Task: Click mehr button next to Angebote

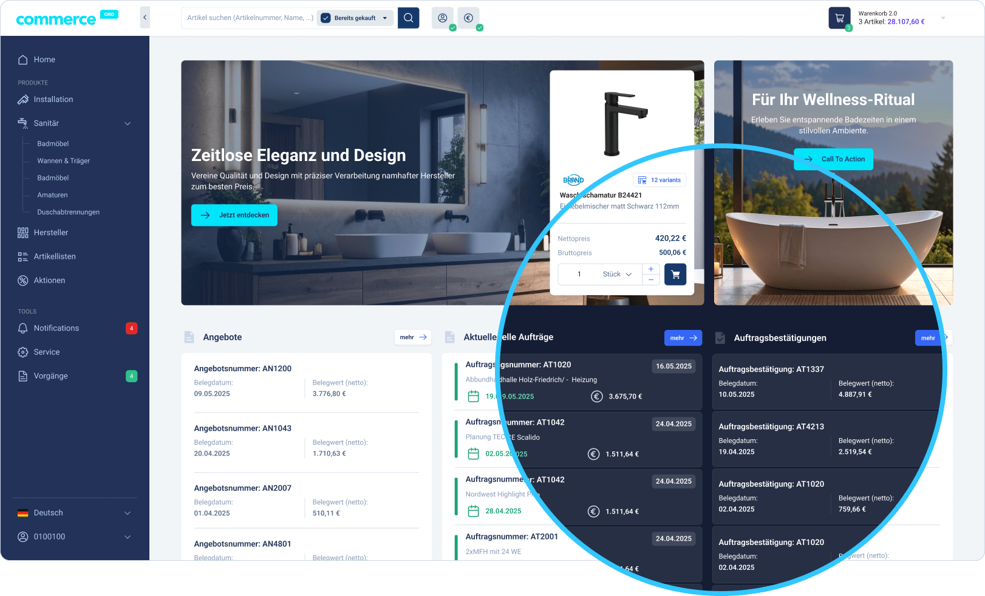Action: tap(413, 337)
